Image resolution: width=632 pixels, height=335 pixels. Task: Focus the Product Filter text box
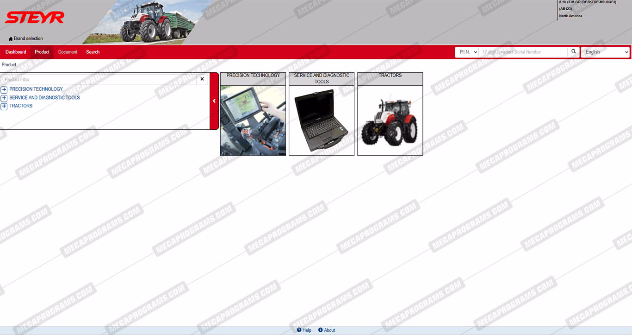[99, 79]
